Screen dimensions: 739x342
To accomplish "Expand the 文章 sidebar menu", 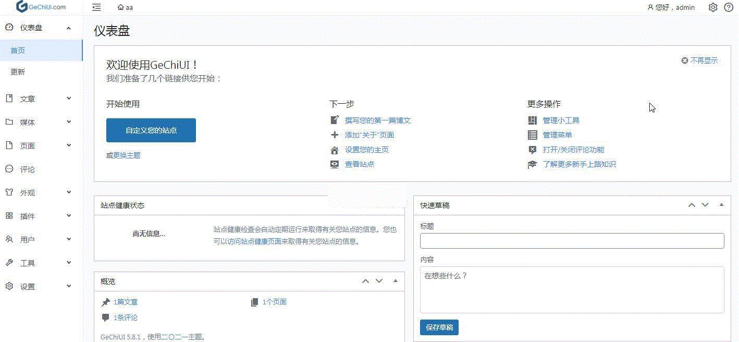I will (x=69, y=99).
